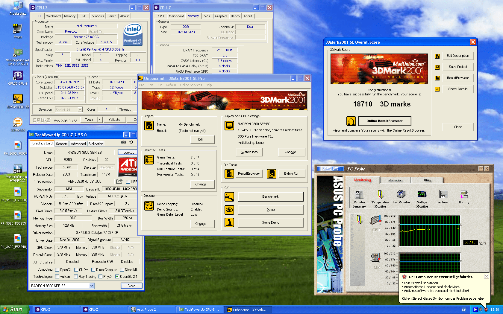
Task: Toggle OpenGL 2.1 checkbox
Action: [117, 276]
